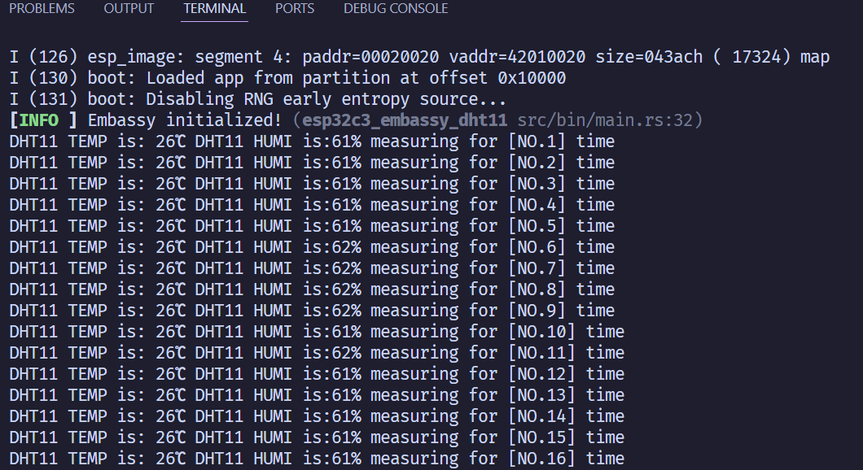Image resolution: width=863 pixels, height=470 pixels.
Task: Click the [NO.16] last output line
Action: tap(317, 458)
